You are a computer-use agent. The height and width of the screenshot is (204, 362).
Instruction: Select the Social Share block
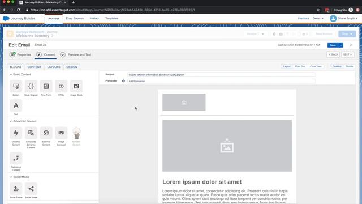[31, 189]
